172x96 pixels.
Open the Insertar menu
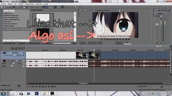pyautogui.click(x=21, y=4)
